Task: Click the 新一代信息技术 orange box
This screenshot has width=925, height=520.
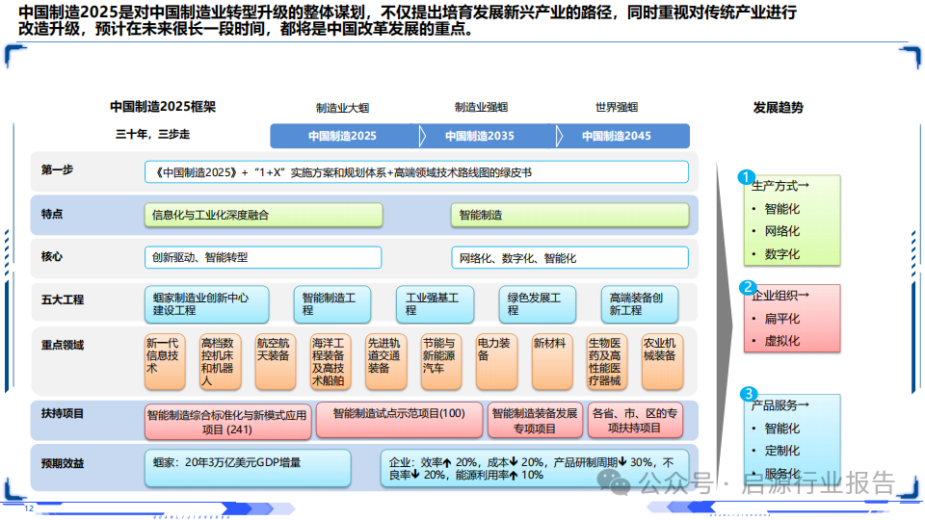Action: 165,362
